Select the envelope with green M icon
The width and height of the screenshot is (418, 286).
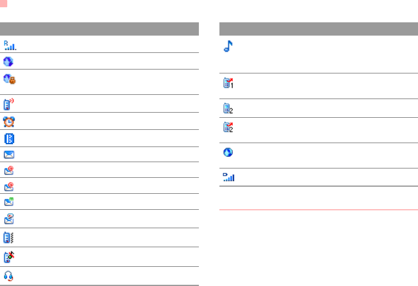point(9,202)
